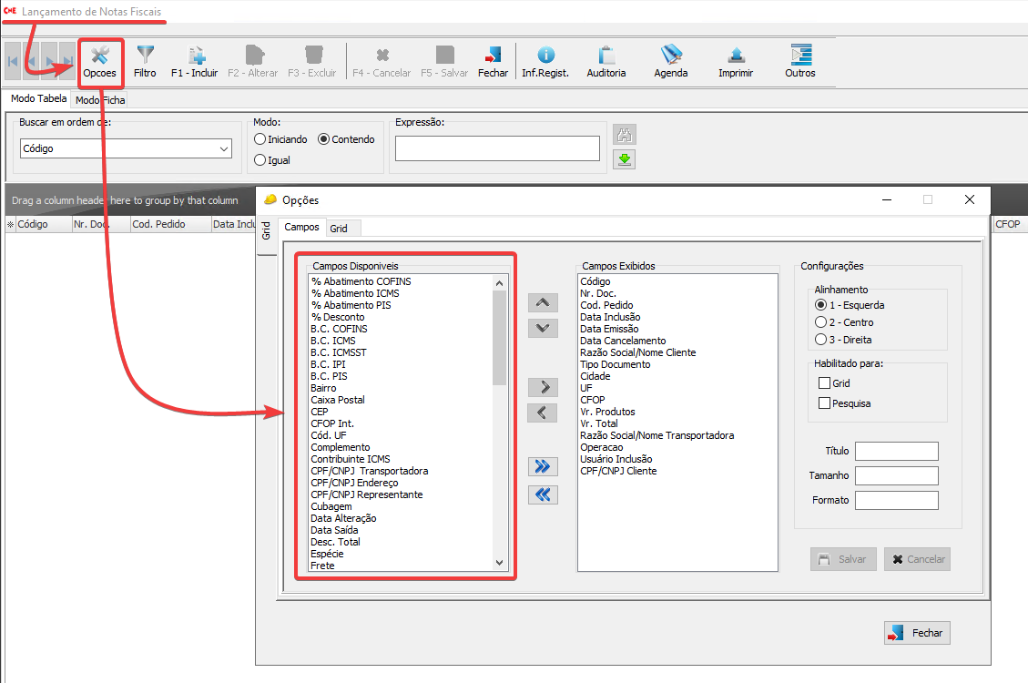The height and width of the screenshot is (683, 1028).
Task: Move all fields right with double arrow
Action: tap(543, 466)
